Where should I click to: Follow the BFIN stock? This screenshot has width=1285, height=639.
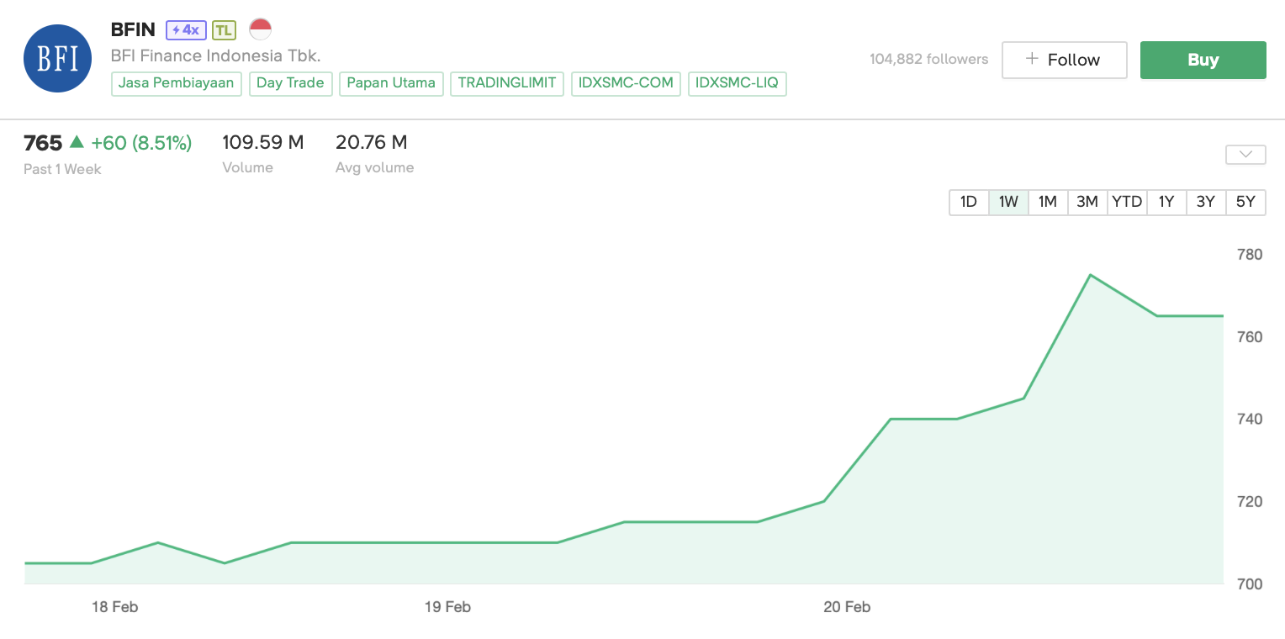(x=1064, y=60)
